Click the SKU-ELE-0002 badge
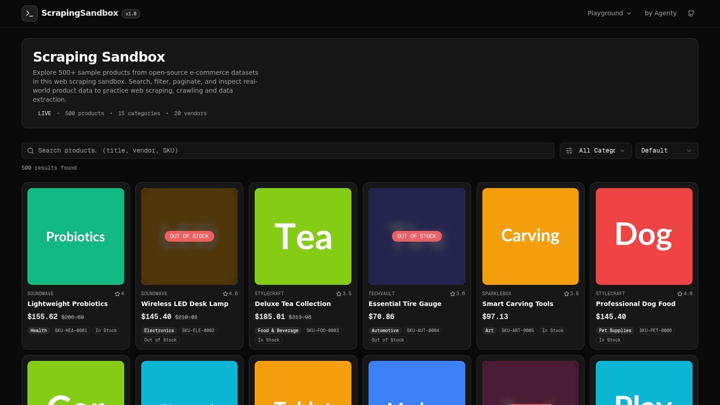The height and width of the screenshot is (405, 720). click(x=198, y=331)
